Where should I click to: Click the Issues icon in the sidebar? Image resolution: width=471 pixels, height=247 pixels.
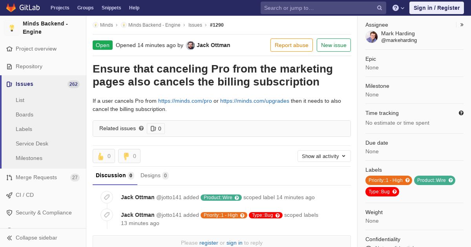tap(9, 84)
